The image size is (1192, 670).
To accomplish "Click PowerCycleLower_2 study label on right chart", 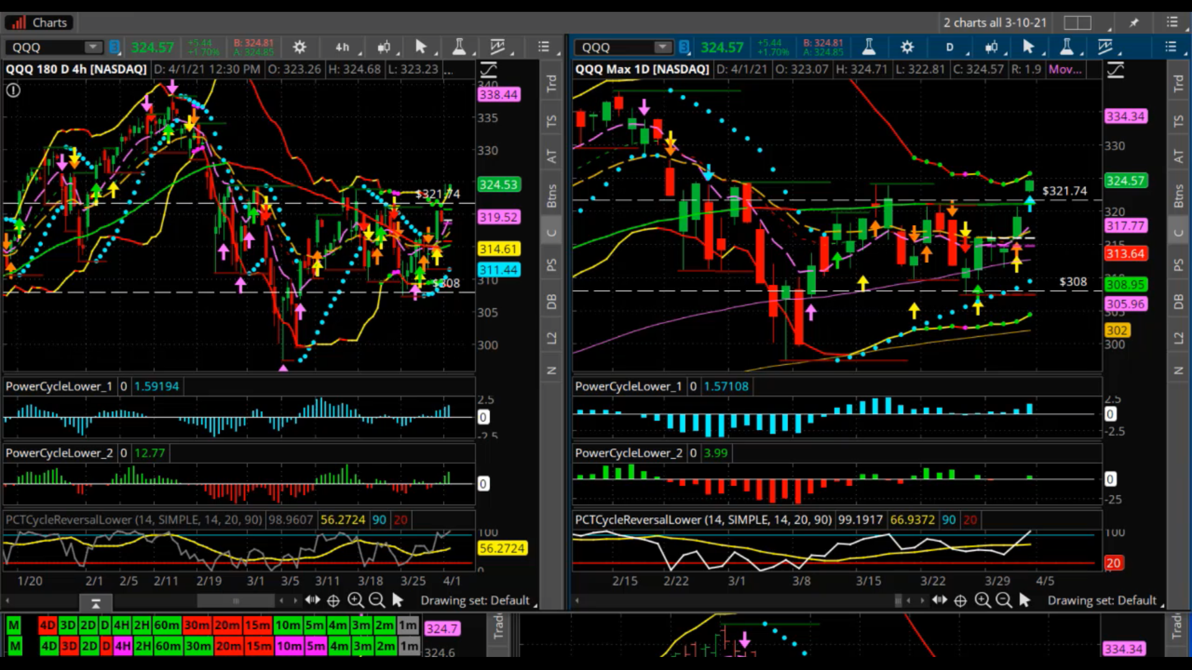I will (x=628, y=453).
